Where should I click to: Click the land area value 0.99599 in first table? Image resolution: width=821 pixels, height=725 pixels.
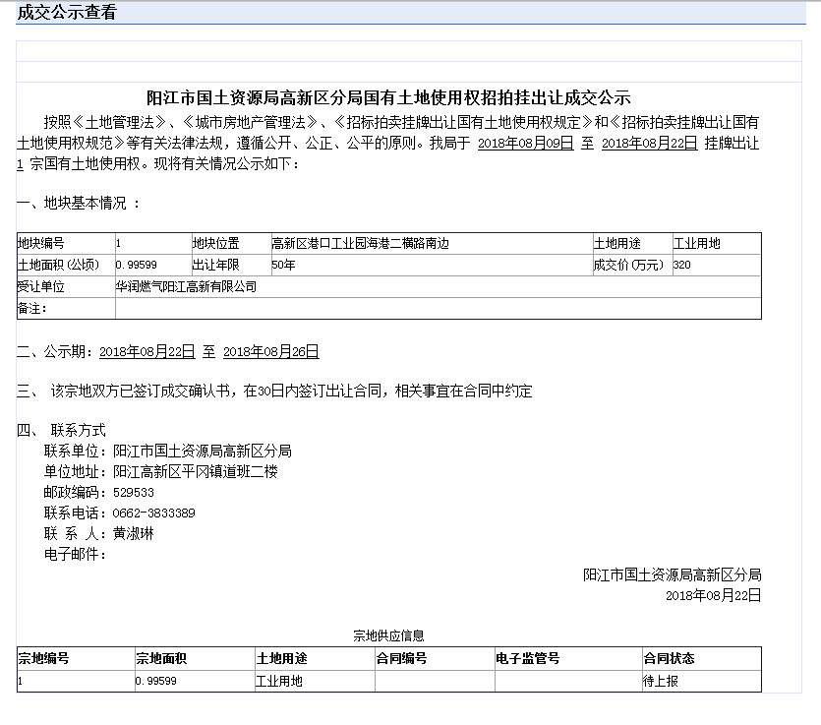pos(136,265)
